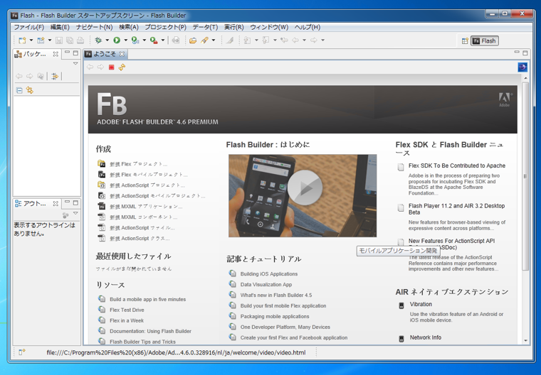Click the welcome browser back arrow
The image size is (541, 375).
pyautogui.click(x=90, y=67)
